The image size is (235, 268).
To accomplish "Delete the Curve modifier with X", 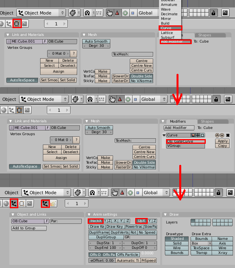I will point(228,135).
